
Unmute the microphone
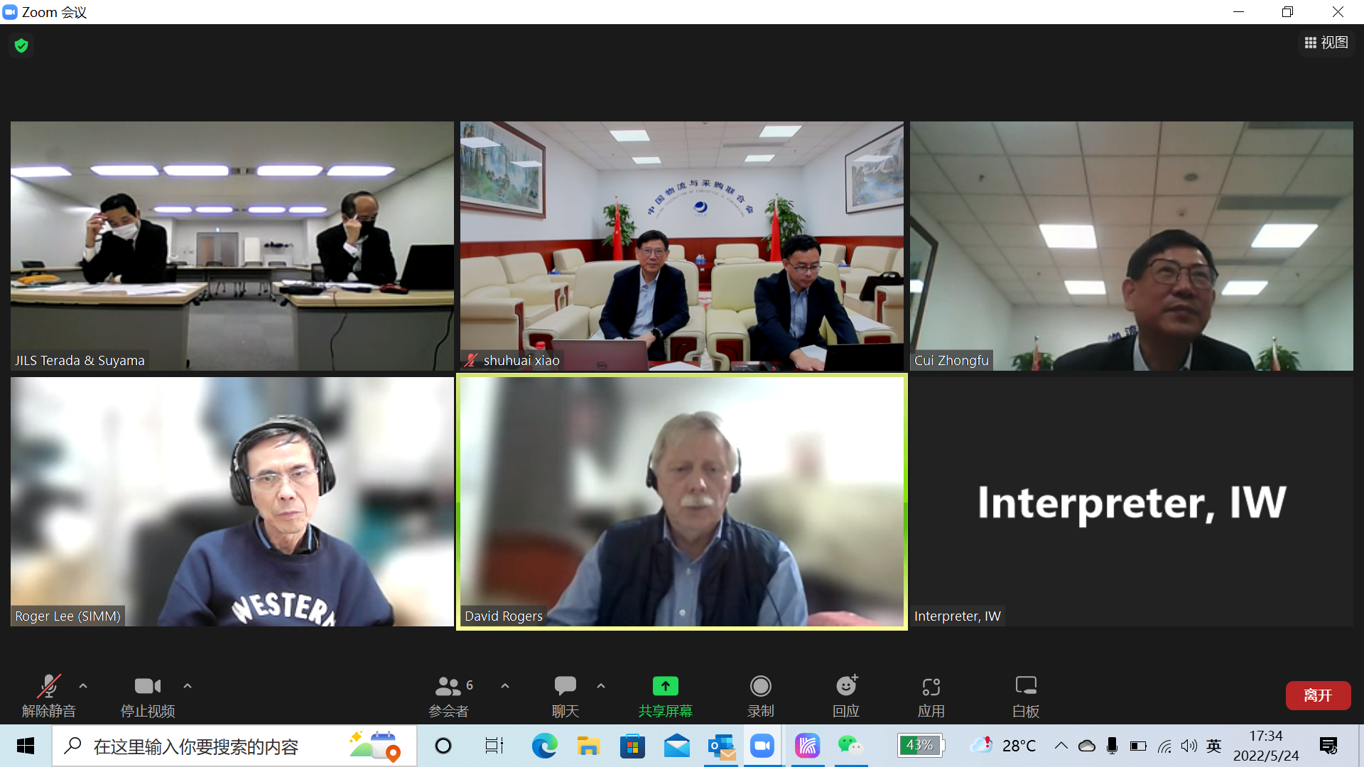[x=48, y=686]
